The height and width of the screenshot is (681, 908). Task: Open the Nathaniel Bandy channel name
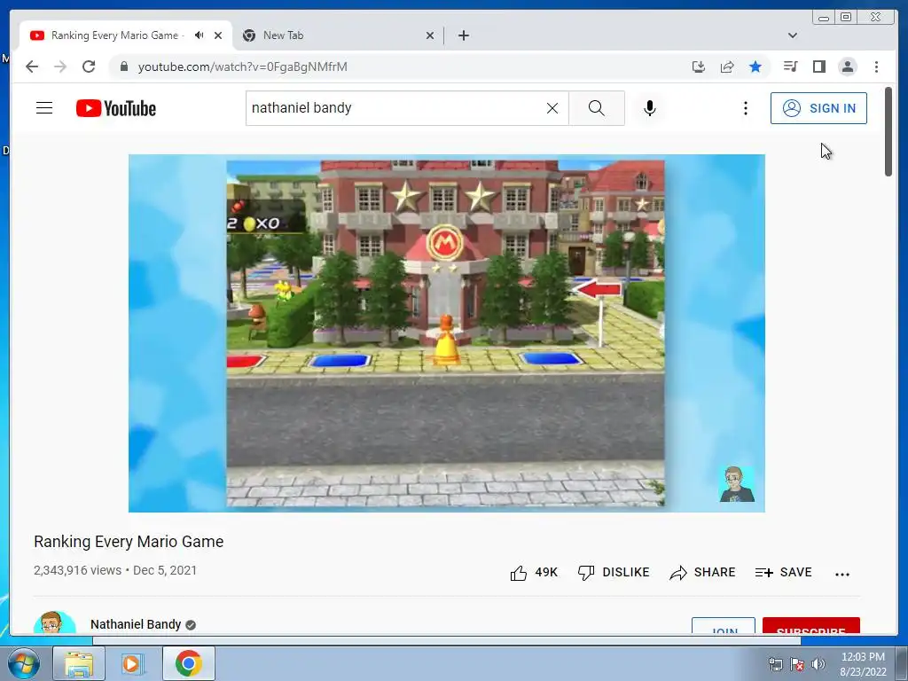136,624
